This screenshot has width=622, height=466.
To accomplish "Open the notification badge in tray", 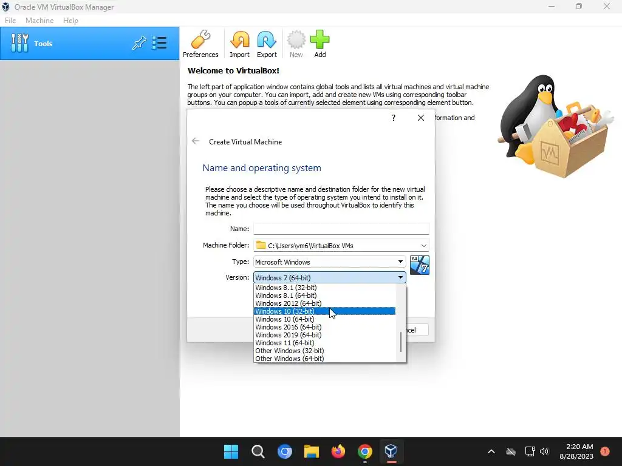I will [x=604, y=451].
